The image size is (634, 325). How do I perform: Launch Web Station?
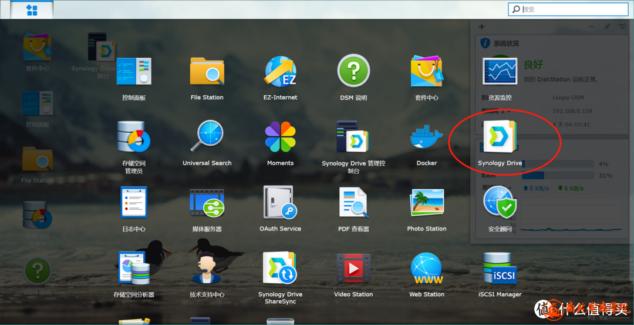pyautogui.click(x=427, y=269)
